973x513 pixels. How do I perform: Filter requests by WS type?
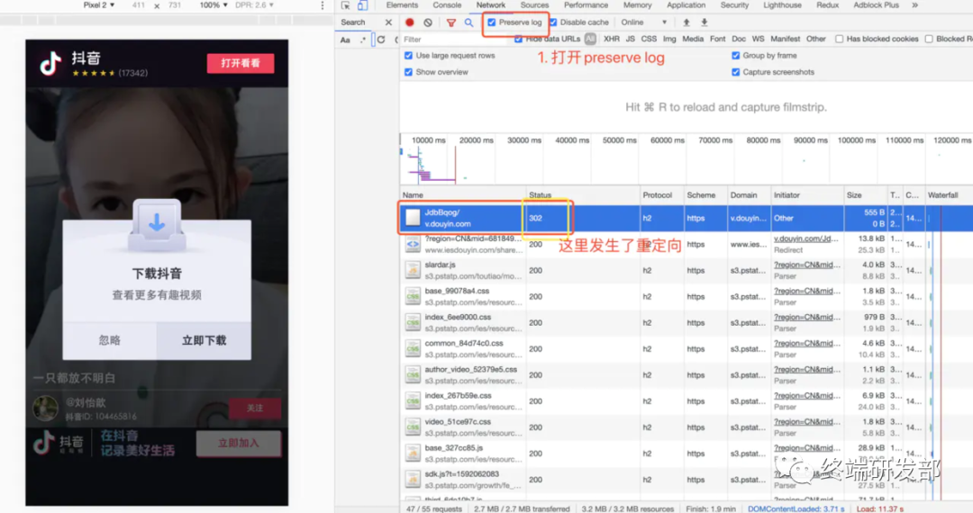pyautogui.click(x=759, y=39)
